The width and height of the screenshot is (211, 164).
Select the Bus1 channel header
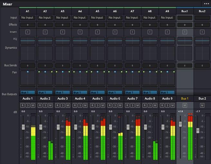coord(185,11)
